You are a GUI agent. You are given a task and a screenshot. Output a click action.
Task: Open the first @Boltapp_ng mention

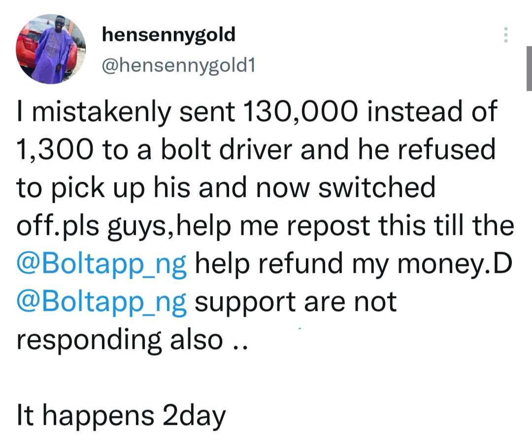click(102, 264)
